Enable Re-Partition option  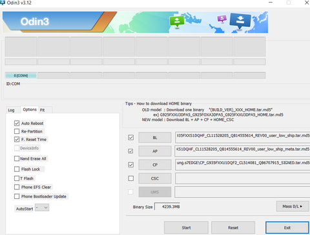tap(17, 131)
